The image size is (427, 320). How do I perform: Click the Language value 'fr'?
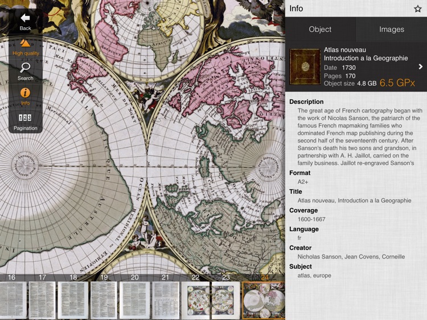[299, 238]
